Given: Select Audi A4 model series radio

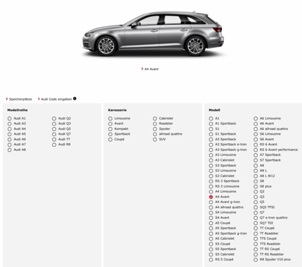Looking at the screenshot, I should [x=10, y=129].
